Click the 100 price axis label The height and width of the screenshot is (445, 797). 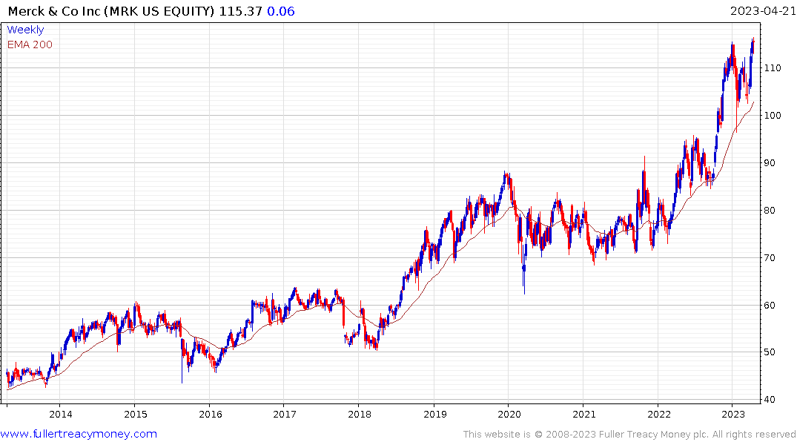773,116
